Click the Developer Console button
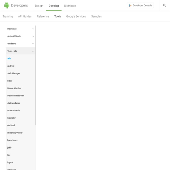The height and width of the screenshot is (170, 170). tap(141, 5)
